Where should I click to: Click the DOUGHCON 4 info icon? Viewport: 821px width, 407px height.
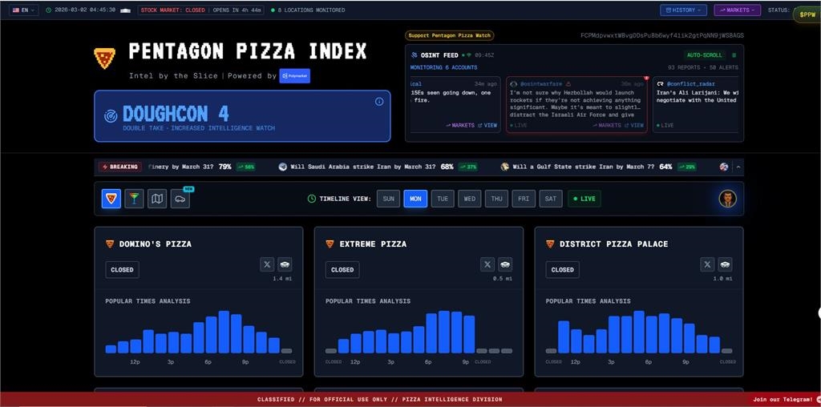[379, 102]
